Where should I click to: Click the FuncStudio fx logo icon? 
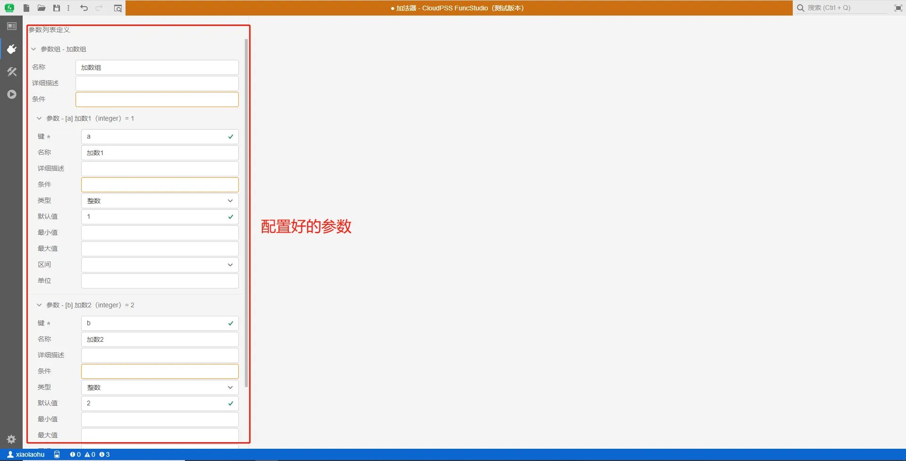tap(9, 8)
